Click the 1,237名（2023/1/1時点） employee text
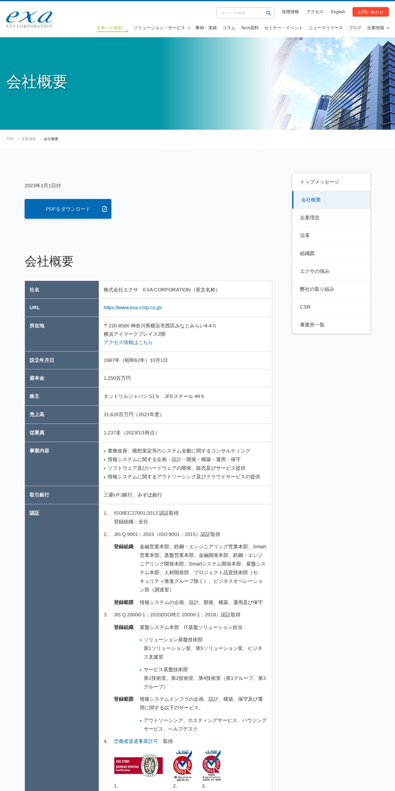Image resolution: width=395 pixels, height=791 pixels. [x=132, y=433]
